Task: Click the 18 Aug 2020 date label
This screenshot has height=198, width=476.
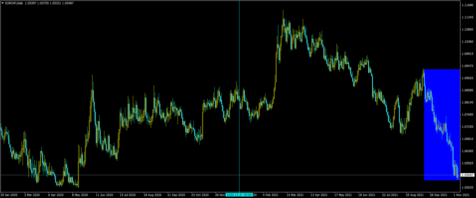Action: pos(152,195)
